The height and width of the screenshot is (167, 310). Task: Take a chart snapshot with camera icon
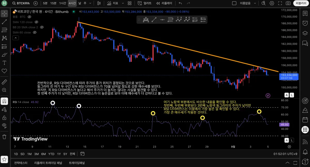tap(288, 3)
